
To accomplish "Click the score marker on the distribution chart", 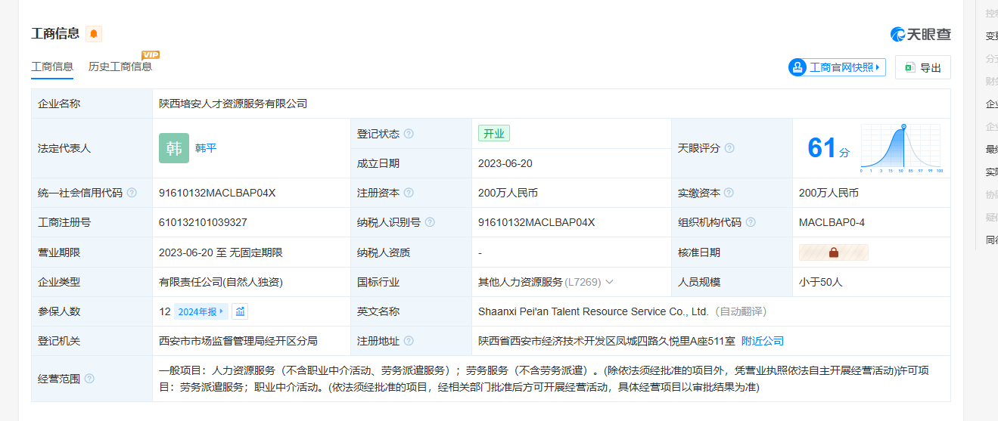I will (903, 127).
